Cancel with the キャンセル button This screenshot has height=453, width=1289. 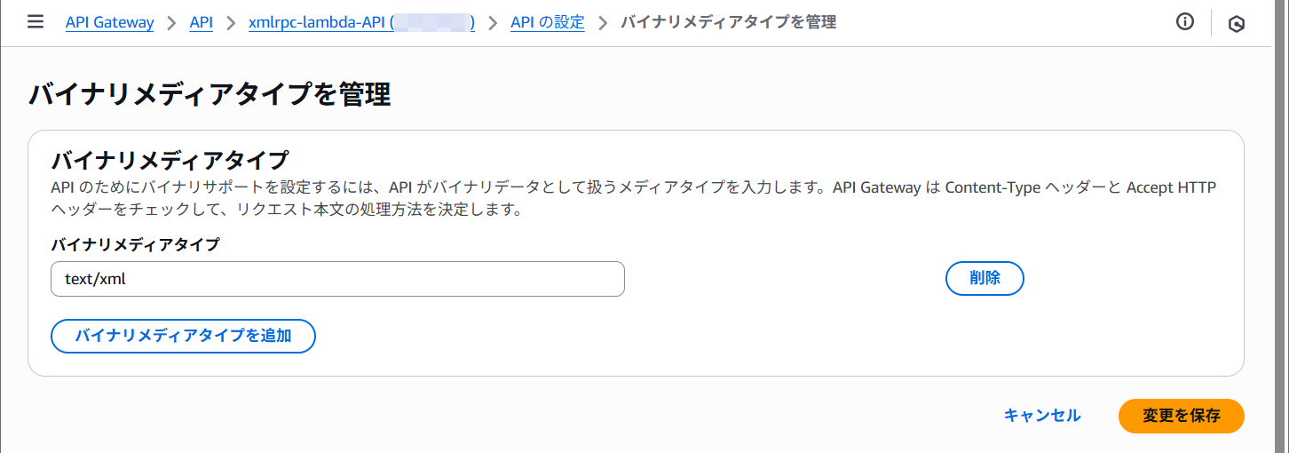pyautogui.click(x=1042, y=416)
